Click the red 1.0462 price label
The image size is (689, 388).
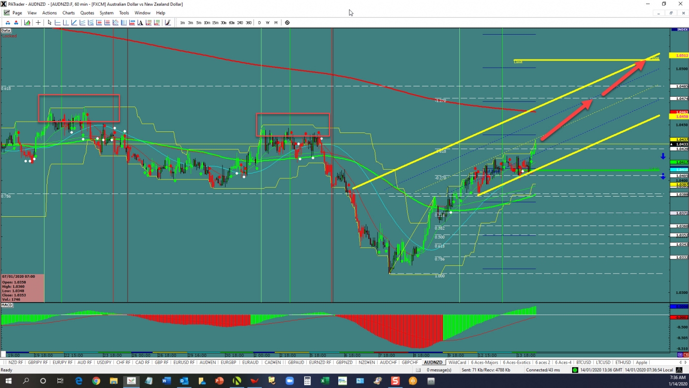[678, 112]
